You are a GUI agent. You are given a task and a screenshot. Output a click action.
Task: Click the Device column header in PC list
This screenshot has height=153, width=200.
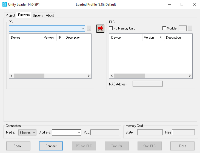(x=25, y=38)
